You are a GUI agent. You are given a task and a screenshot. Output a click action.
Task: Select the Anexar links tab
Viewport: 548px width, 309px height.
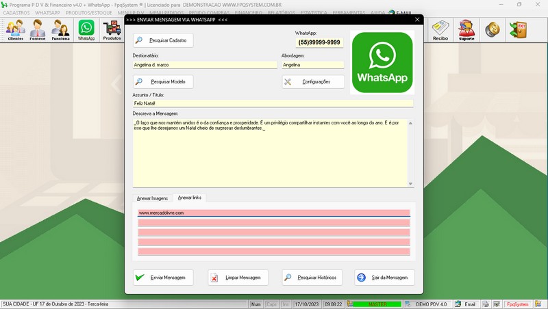(x=190, y=198)
